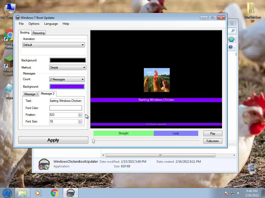Screen dimensions: 265x198
Task: Increase Position with the up arrow
Action: coord(80,114)
